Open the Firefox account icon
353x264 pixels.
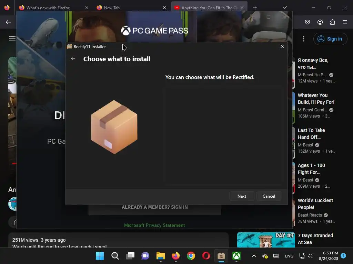click(320, 22)
